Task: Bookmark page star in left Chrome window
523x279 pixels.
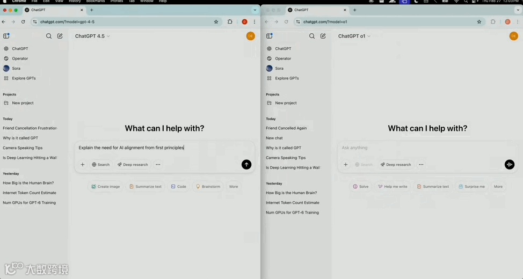Action: [x=216, y=21]
